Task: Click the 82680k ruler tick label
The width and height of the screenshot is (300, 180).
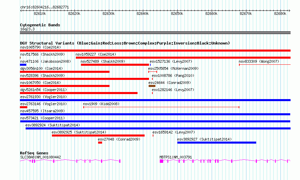Action: click(x=280, y=13)
